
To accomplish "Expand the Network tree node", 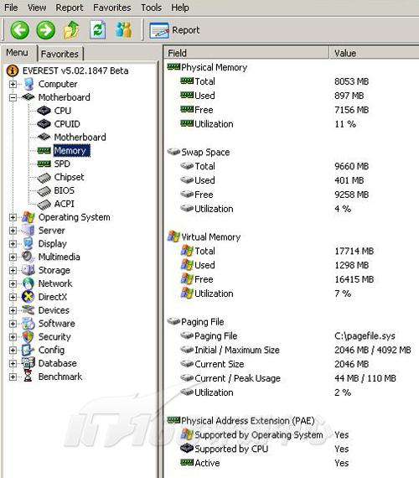I will tap(13, 283).
